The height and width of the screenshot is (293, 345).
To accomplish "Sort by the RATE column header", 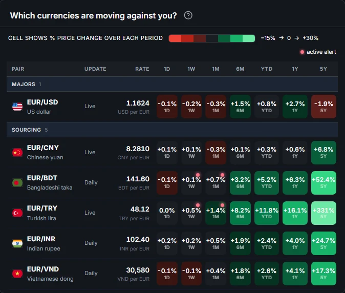I will point(142,69).
